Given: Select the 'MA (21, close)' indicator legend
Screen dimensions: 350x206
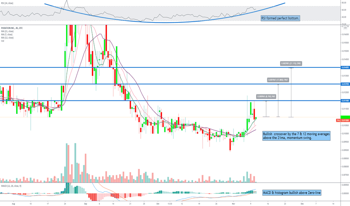Looking at the screenshot, I should pyautogui.click(x=8, y=31).
